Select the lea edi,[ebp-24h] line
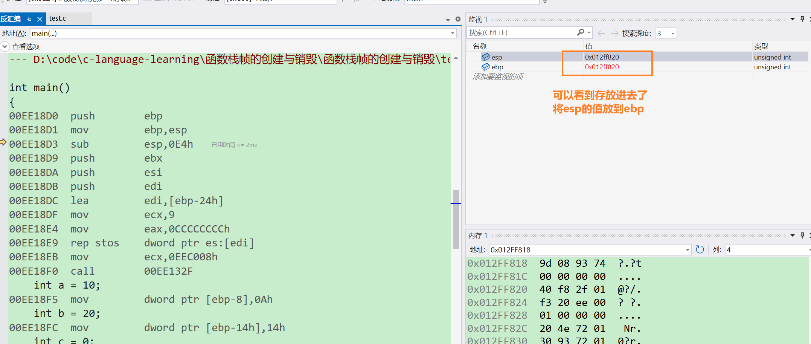The height and width of the screenshot is (344, 811). coord(116,201)
